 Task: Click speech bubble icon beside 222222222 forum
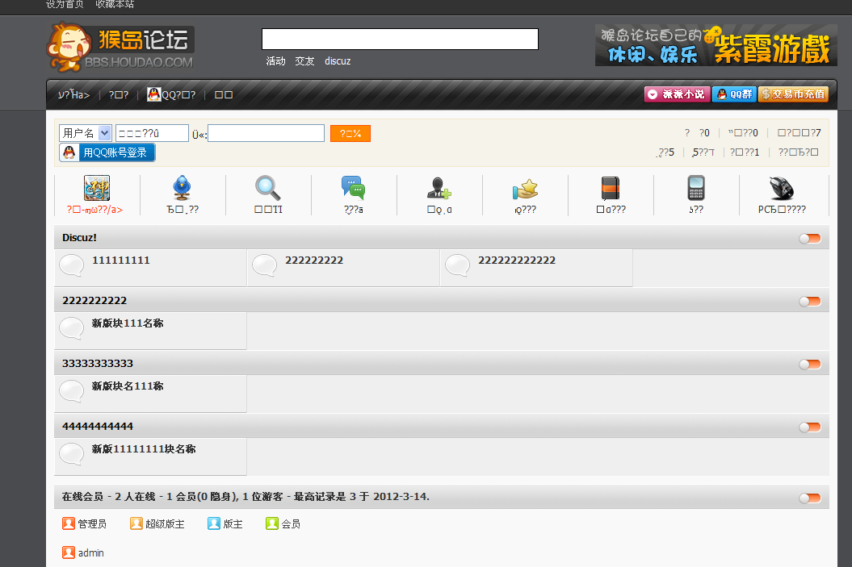[265, 266]
